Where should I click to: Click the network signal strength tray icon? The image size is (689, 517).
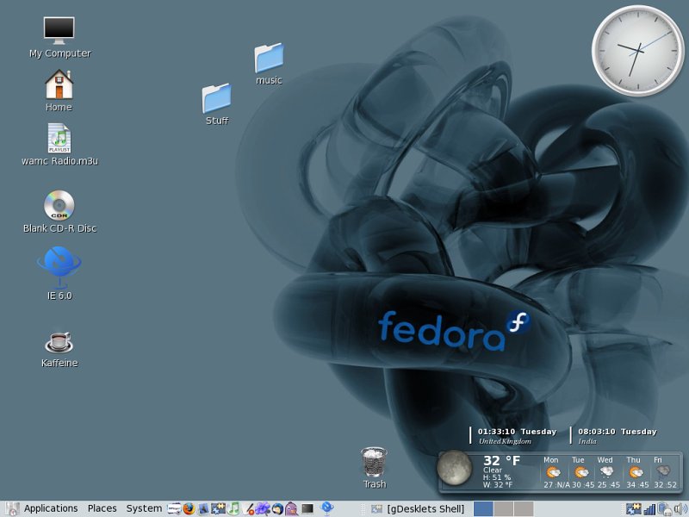coord(649,509)
